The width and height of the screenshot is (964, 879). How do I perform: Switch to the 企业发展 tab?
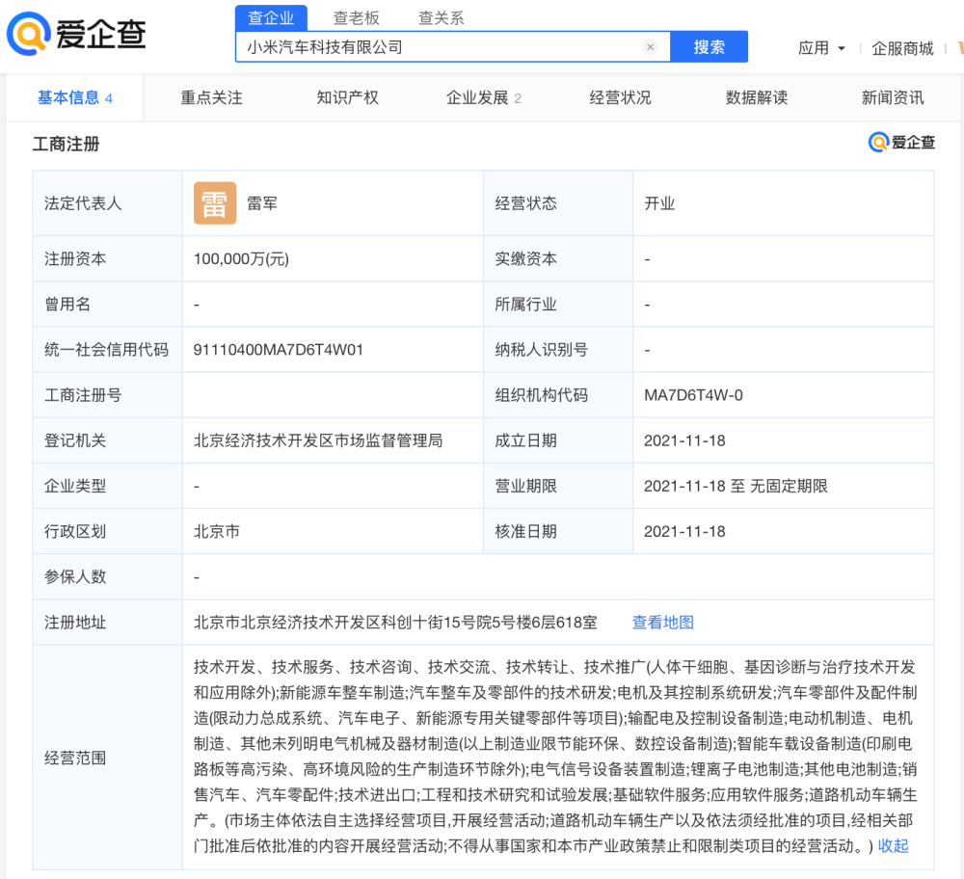click(483, 97)
